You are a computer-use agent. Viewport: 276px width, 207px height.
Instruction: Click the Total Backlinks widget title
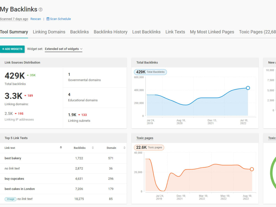coord(147,62)
